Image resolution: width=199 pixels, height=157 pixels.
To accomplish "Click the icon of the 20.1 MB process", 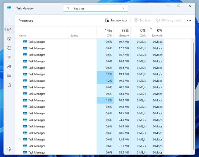I will [25, 87].
